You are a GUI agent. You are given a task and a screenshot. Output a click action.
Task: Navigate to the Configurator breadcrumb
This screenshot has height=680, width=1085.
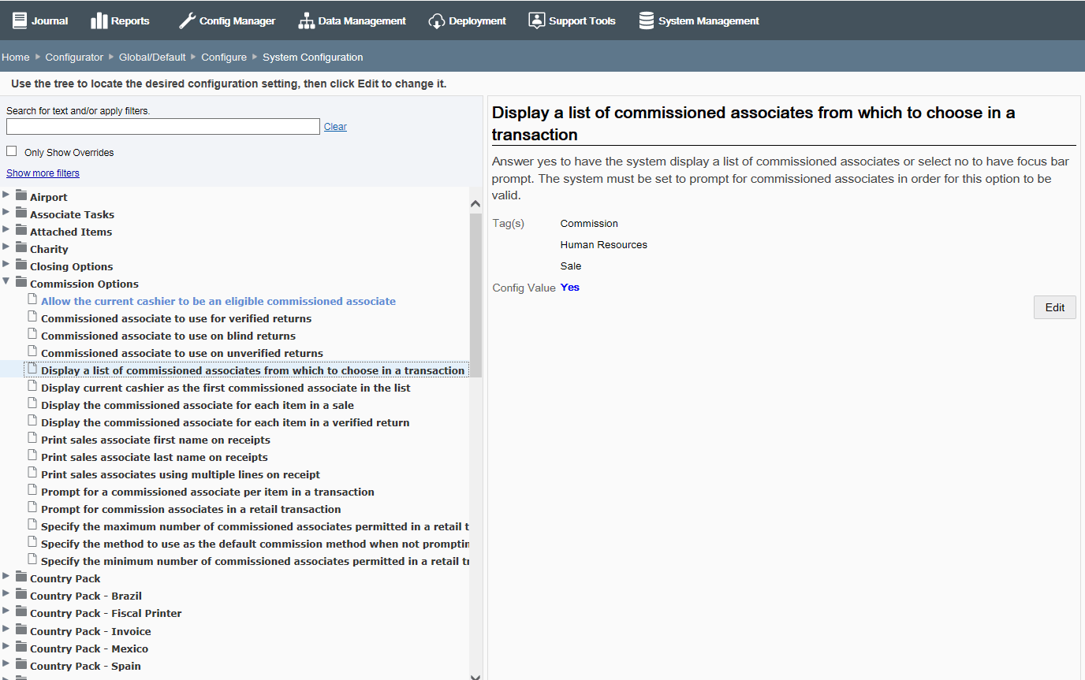[x=74, y=57]
